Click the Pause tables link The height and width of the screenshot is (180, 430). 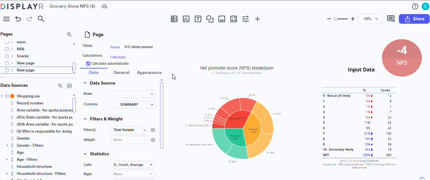click(115, 47)
